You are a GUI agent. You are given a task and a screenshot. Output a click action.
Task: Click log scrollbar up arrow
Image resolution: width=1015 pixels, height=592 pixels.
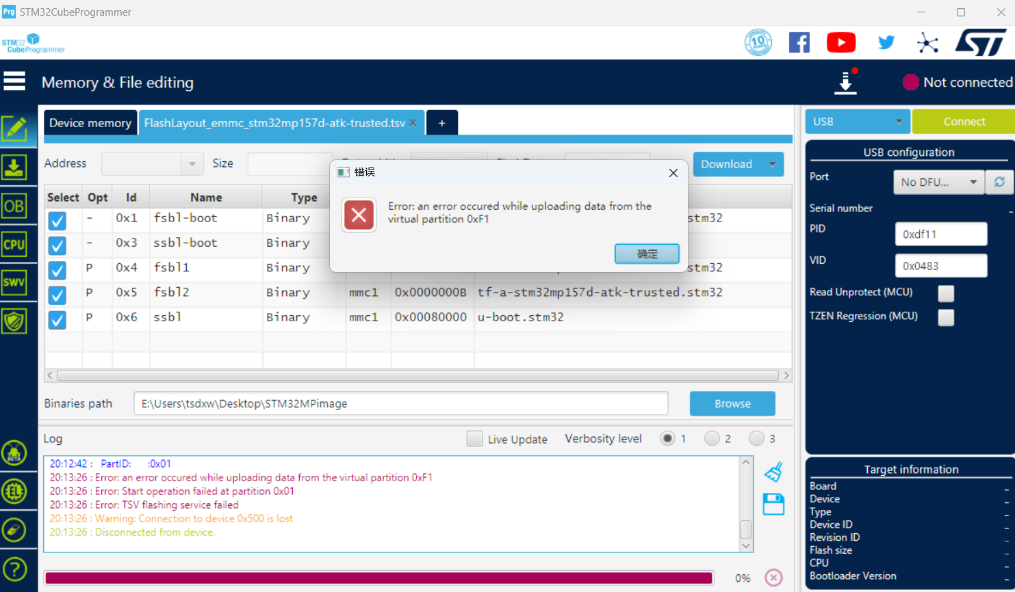[746, 463]
